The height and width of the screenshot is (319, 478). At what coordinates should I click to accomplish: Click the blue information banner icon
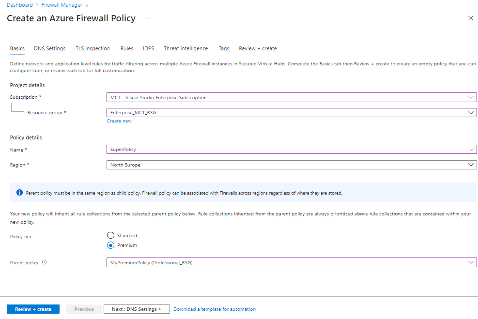tap(19, 193)
